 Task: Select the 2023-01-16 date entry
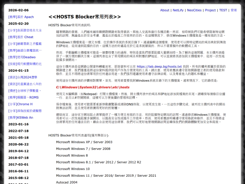pyautogui.click(x=19, y=124)
